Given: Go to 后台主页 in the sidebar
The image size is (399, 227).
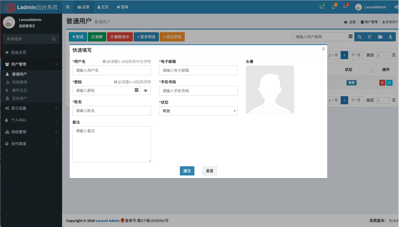Looking at the screenshot, I should 31,52.
